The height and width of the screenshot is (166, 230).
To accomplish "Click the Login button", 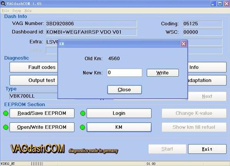I will 118,113.
